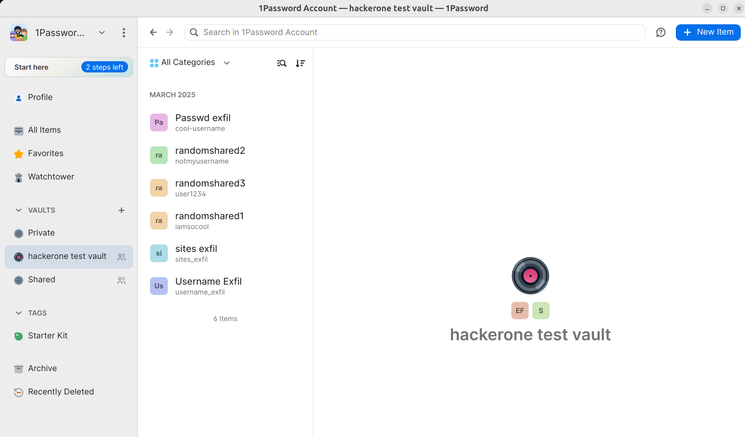The height and width of the screenshot is (437, 745).
Task: Click the help question mark icon
Action: pos(660,32)
